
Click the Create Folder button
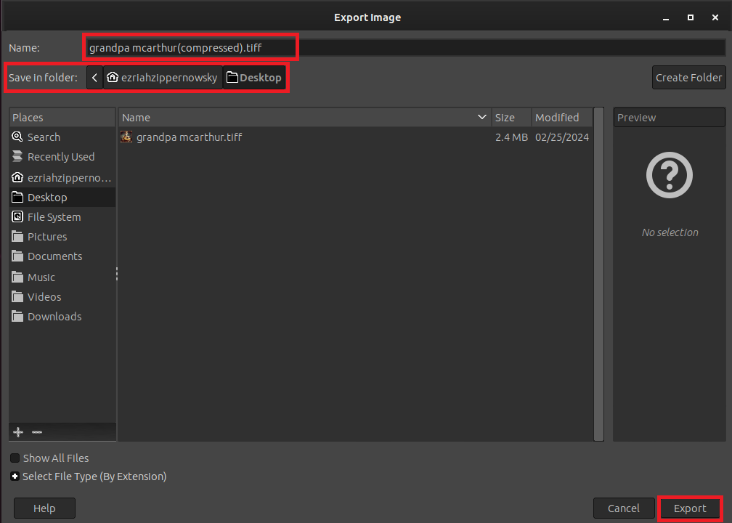688,77
